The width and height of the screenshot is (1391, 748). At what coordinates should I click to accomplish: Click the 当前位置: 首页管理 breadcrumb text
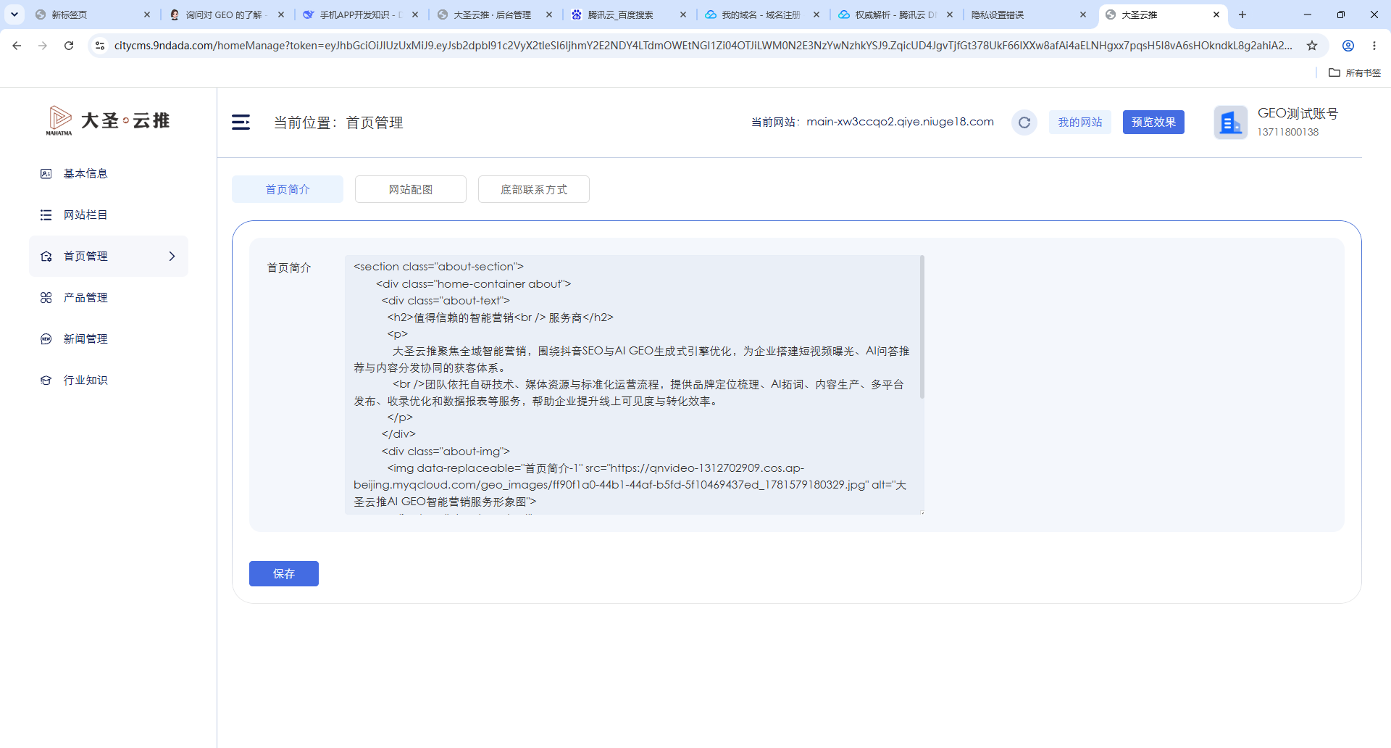pyautogui.click(x=338, y=122)
